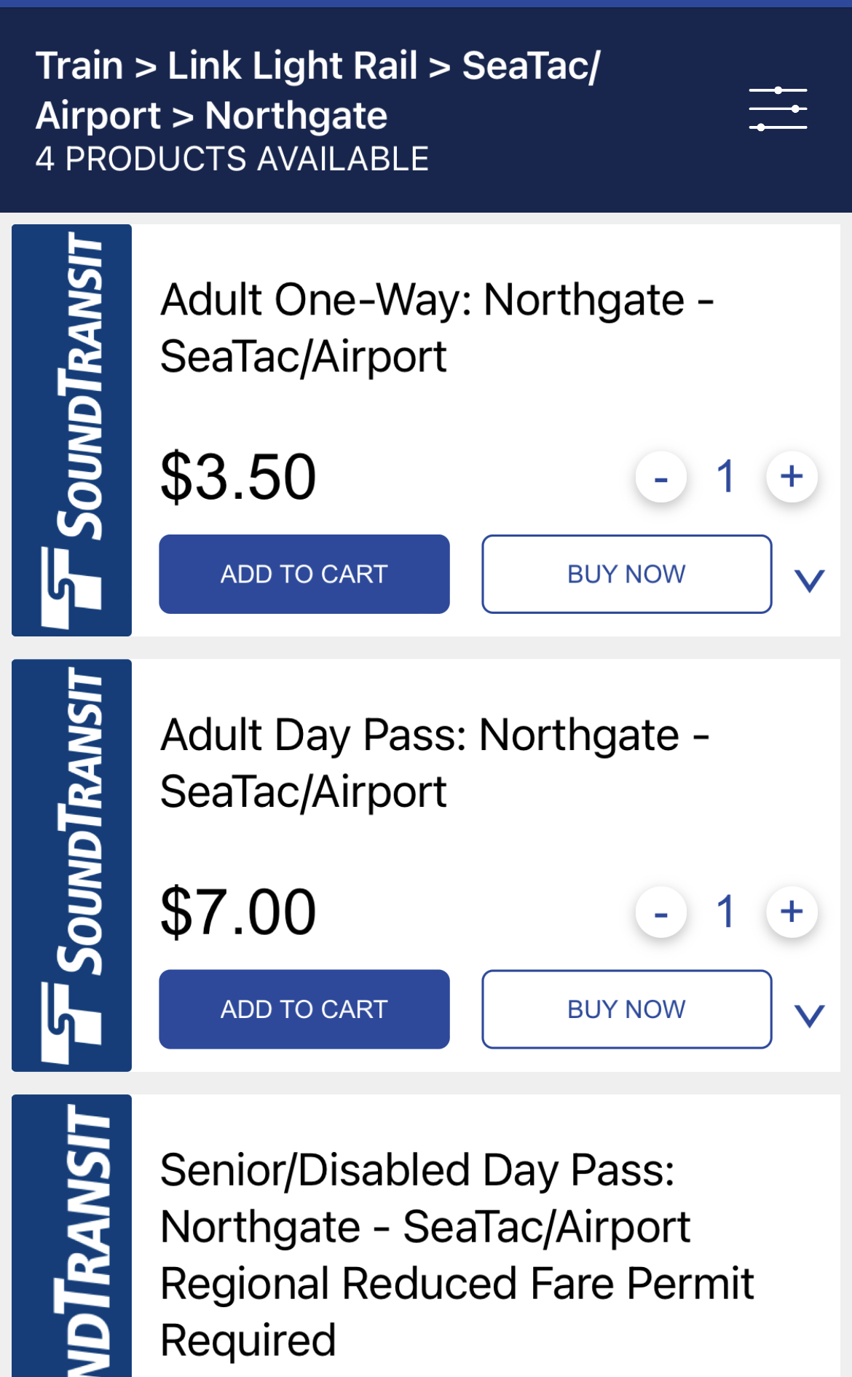Tap the Train breadcrumb heading

(x=80, y=66)
